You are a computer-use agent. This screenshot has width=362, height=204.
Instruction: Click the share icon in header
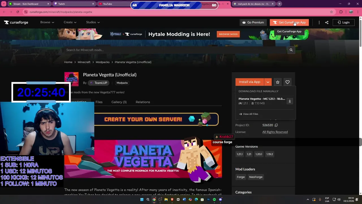[x=327, y=22]
